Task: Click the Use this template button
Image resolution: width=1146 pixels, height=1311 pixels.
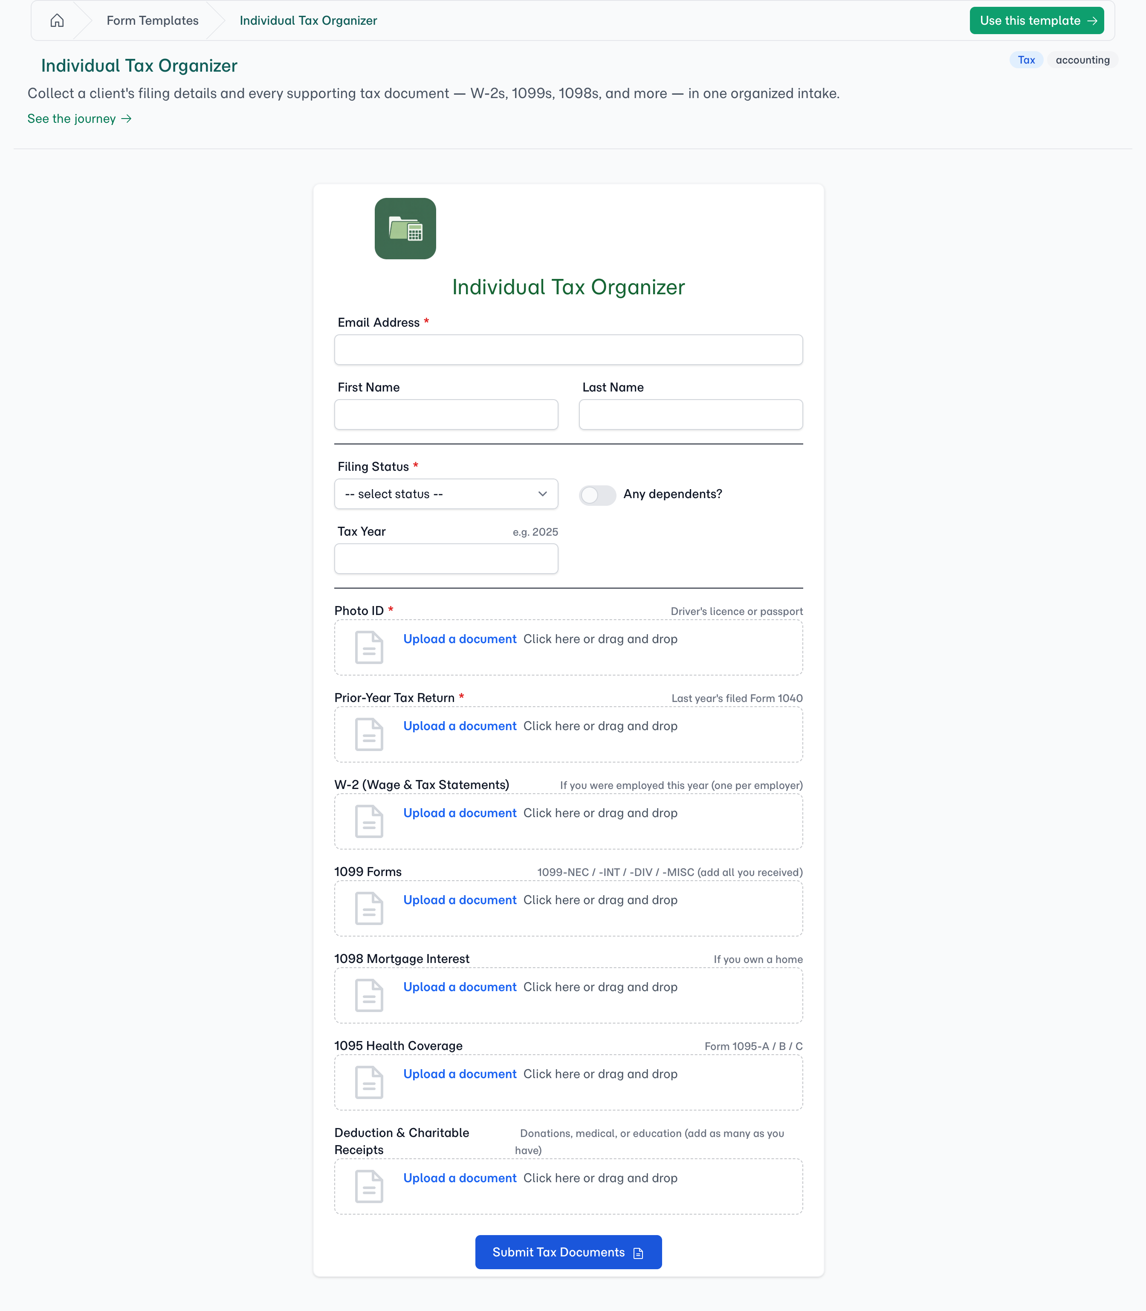Action: point(1037,20)
